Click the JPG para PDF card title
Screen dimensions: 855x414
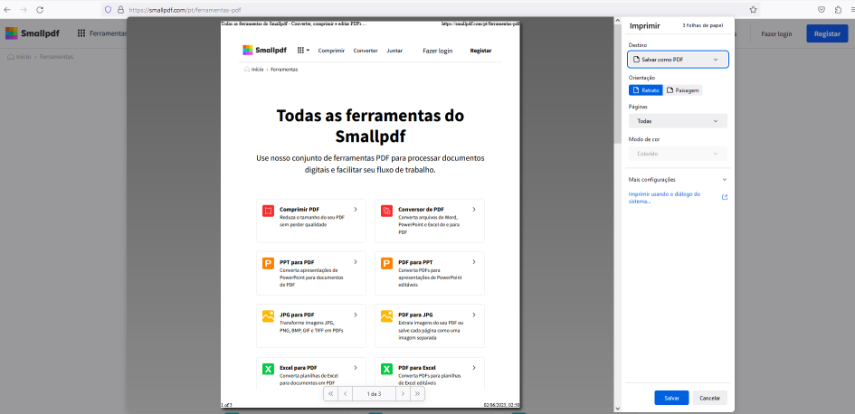pyautogui.click(x=297, y=315)
